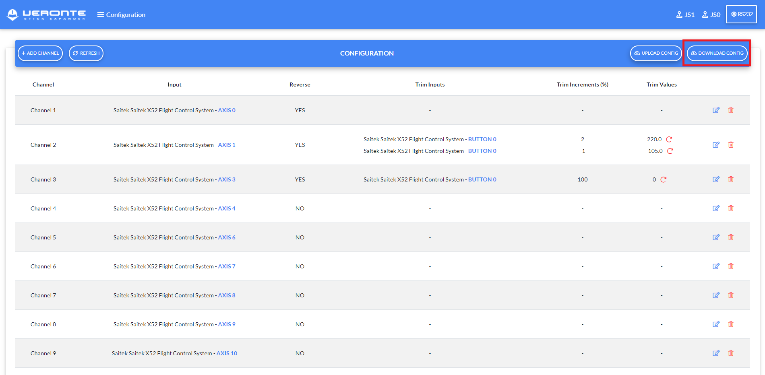Click AXIS 0 input in Channel 1
This screenshot has width=765, height=375.
[227, 110]
